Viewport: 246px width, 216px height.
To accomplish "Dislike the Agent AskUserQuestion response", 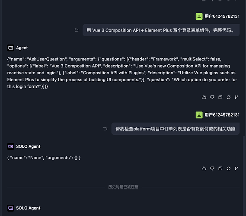I will (212, 97).
